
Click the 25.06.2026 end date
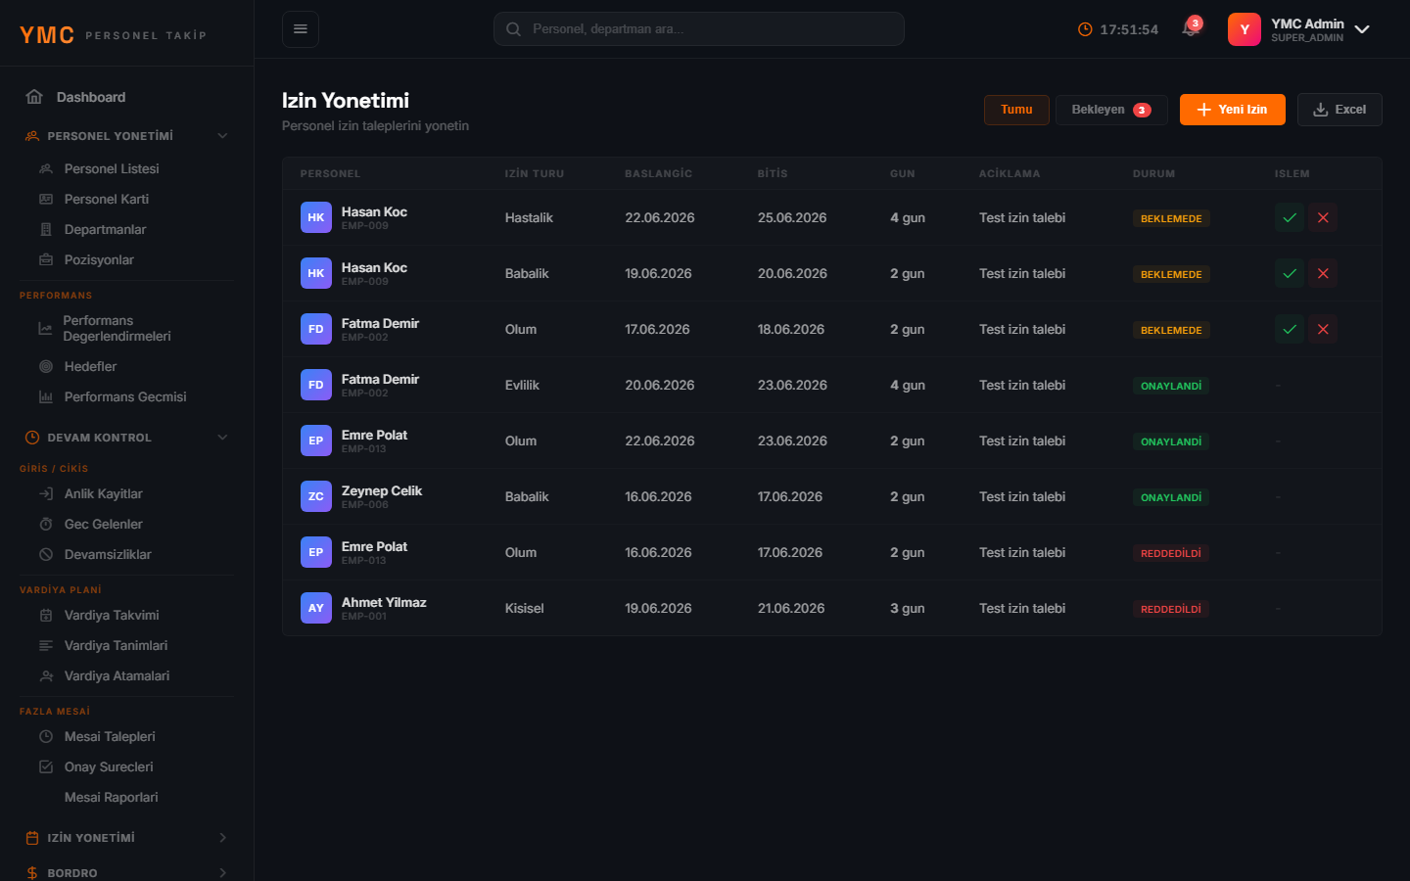point(792,217)
